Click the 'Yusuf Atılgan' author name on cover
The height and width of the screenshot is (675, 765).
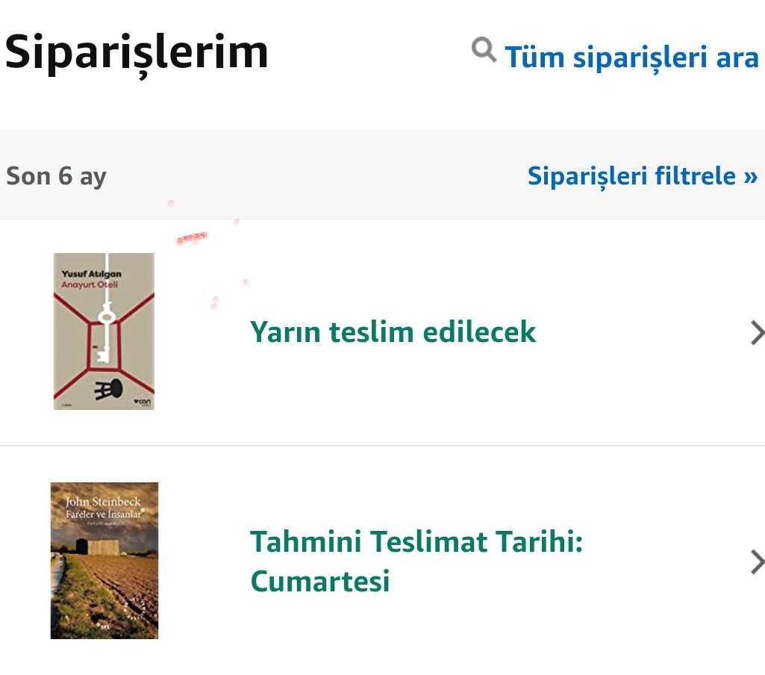pyautogui.click(x=91, y=274)
